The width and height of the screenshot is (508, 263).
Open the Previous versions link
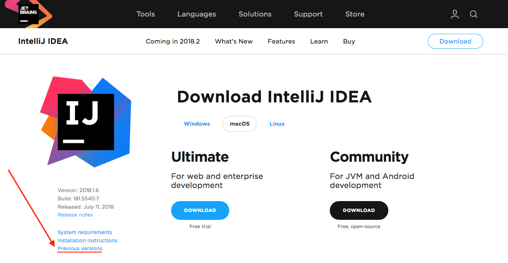(x=80, y=248)
